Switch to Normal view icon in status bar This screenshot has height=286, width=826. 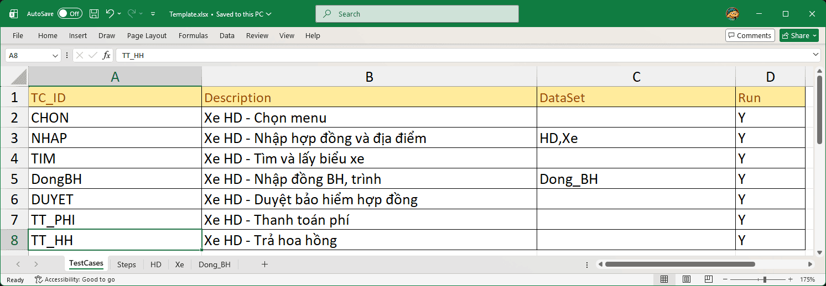(664, 279)
